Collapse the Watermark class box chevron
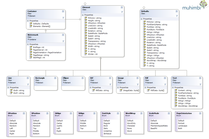This screenshot has width=209, height=139. [63, 35]
